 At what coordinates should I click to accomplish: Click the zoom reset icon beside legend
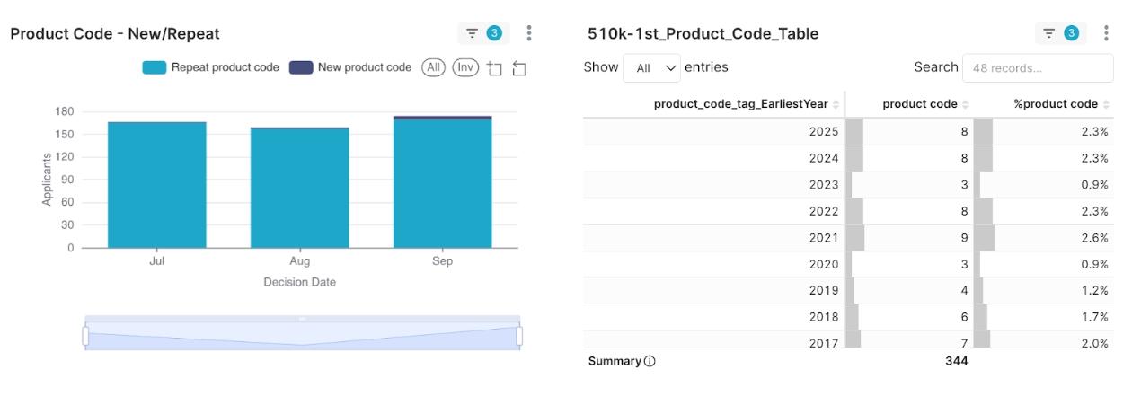pos(518,68)
